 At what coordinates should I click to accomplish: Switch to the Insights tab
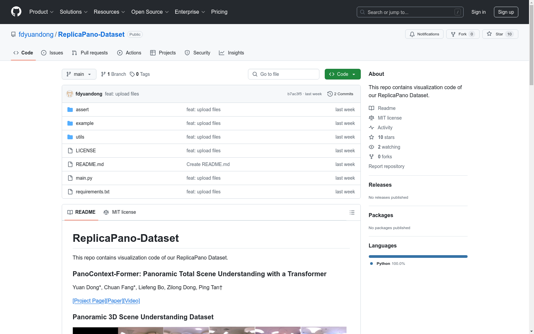point(232,53)
